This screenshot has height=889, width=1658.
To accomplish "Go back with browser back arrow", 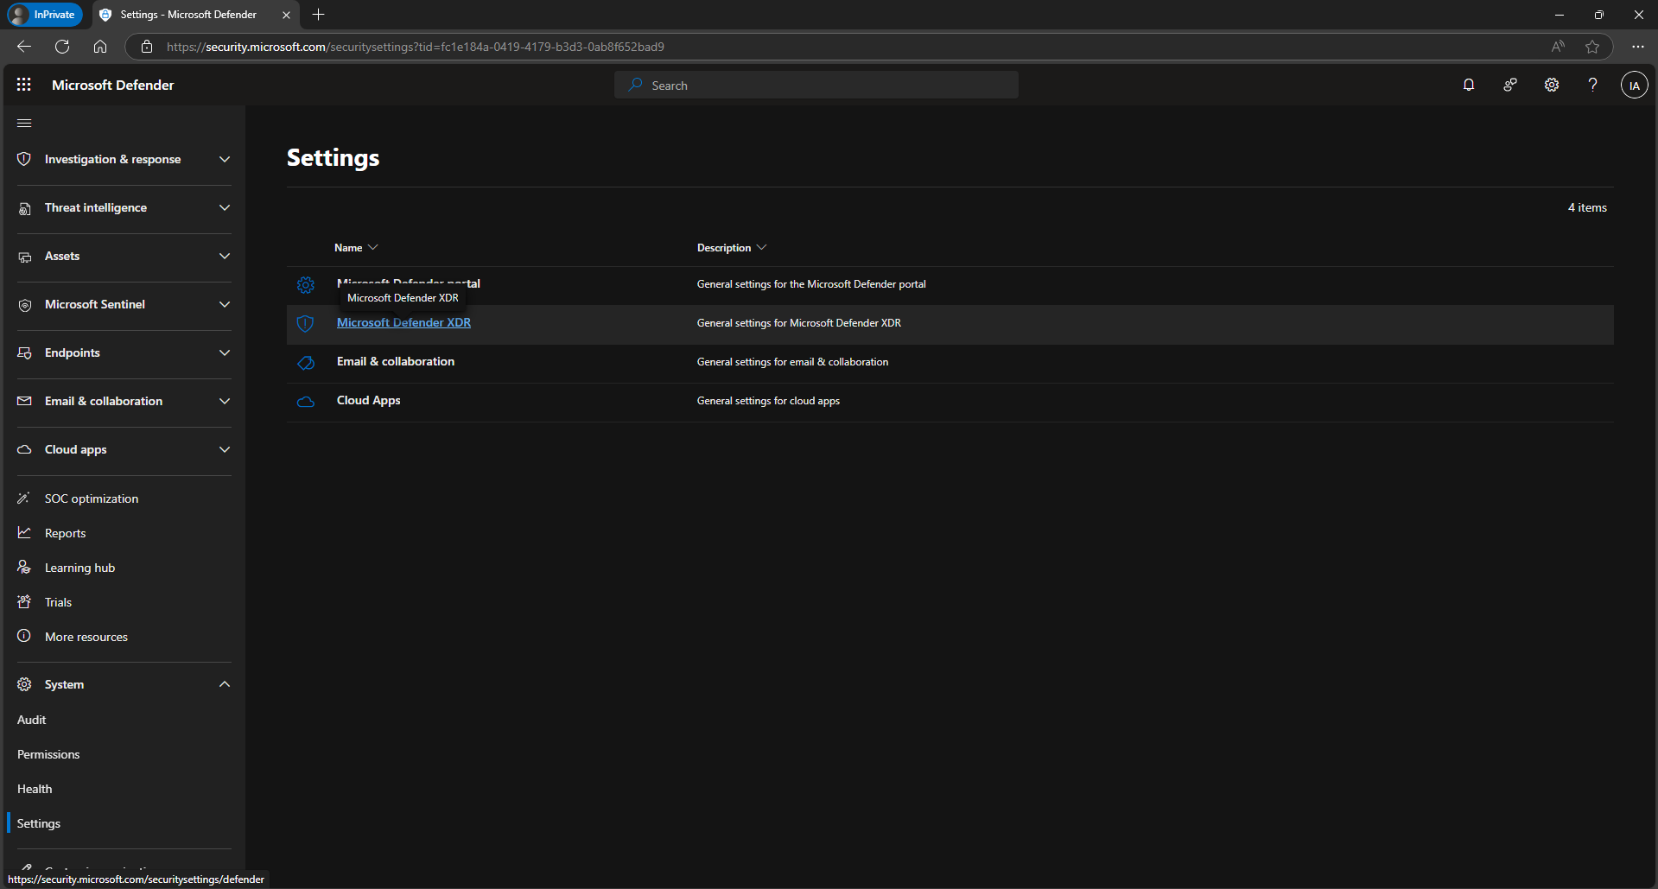I will click(24, 47).
